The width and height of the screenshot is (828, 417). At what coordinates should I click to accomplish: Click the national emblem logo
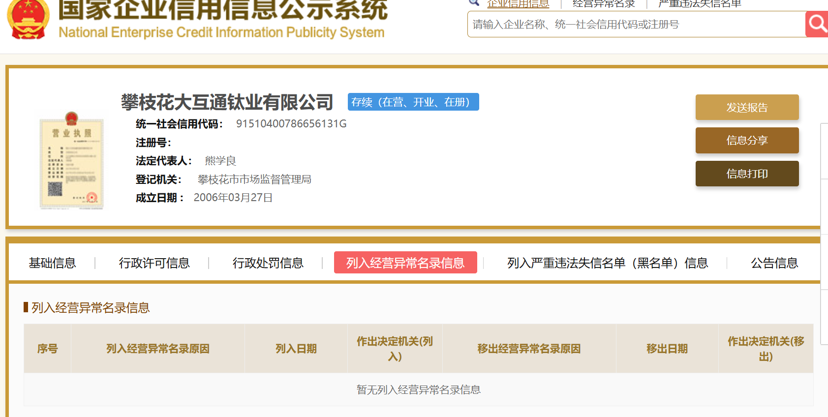click(28, 19)
